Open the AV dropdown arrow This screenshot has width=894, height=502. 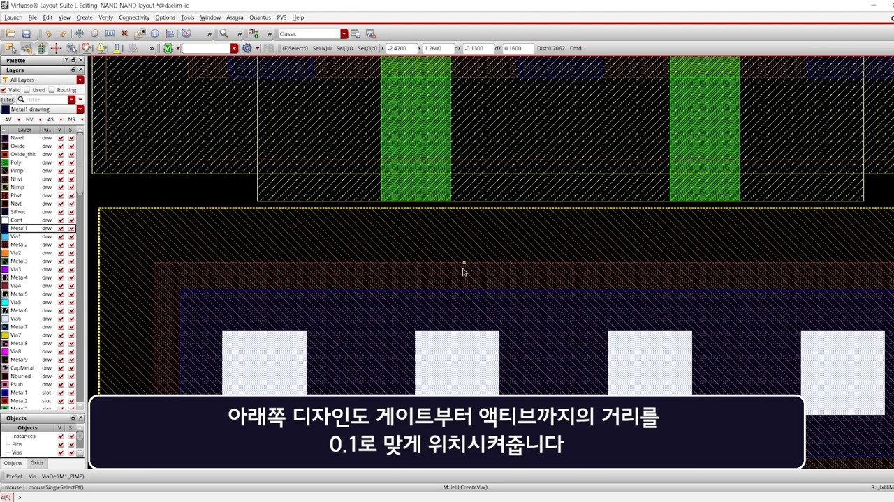pyautogui.click(x=18, y=119)
